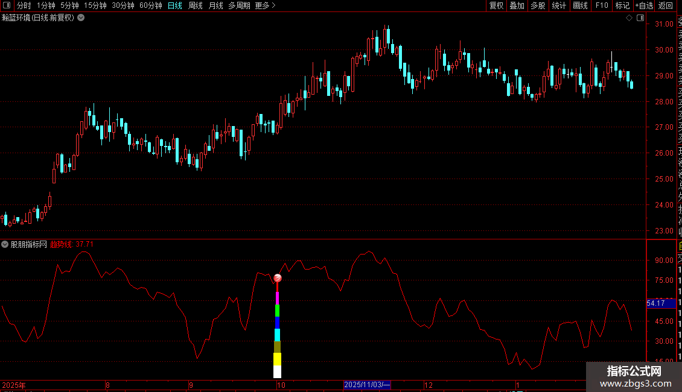
Task: Click the 2025年 label on the time axis
Action: 14,385
